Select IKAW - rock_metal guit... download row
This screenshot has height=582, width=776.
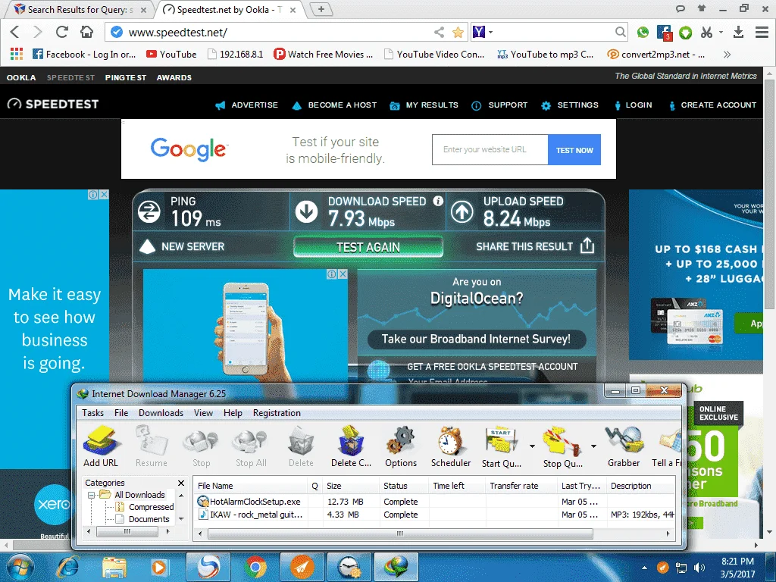tap(433, 515)
